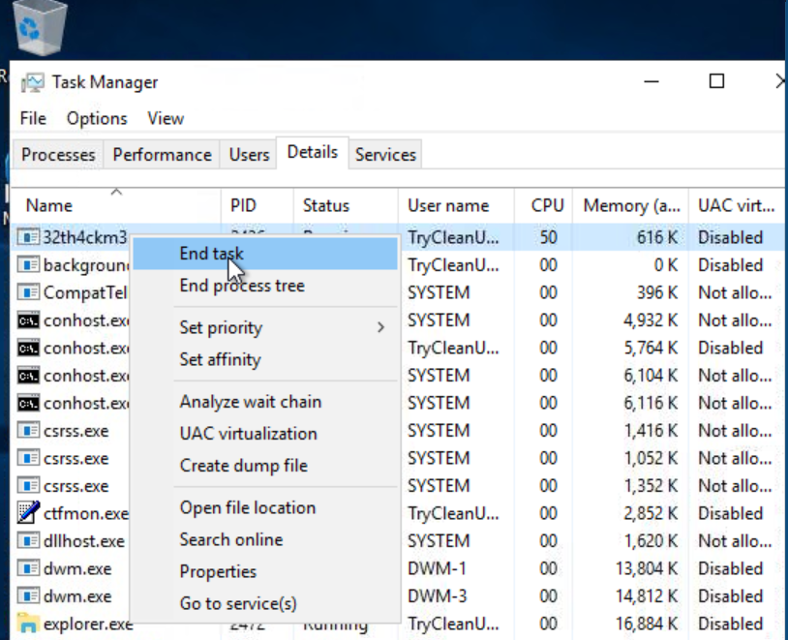Click Search online in context menu
This screenshot has width=788, height=640.
[265, 539]
